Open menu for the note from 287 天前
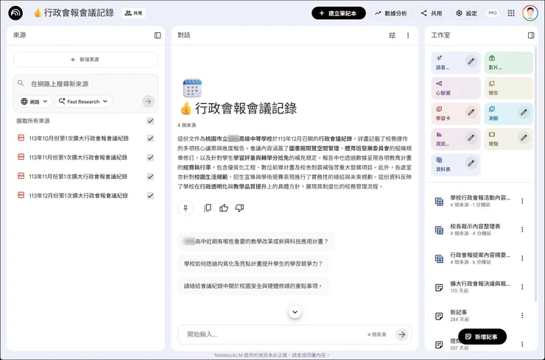Viewport: 545px width, 360px height. (x=522, y=344)
